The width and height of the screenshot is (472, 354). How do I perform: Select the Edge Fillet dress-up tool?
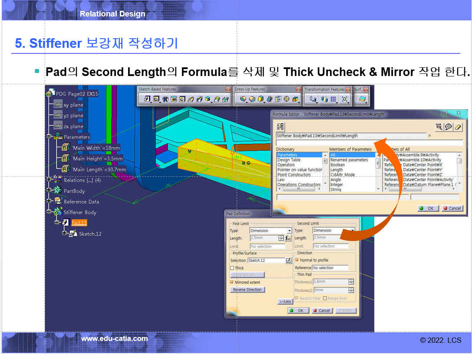click(x=243, y=99)
